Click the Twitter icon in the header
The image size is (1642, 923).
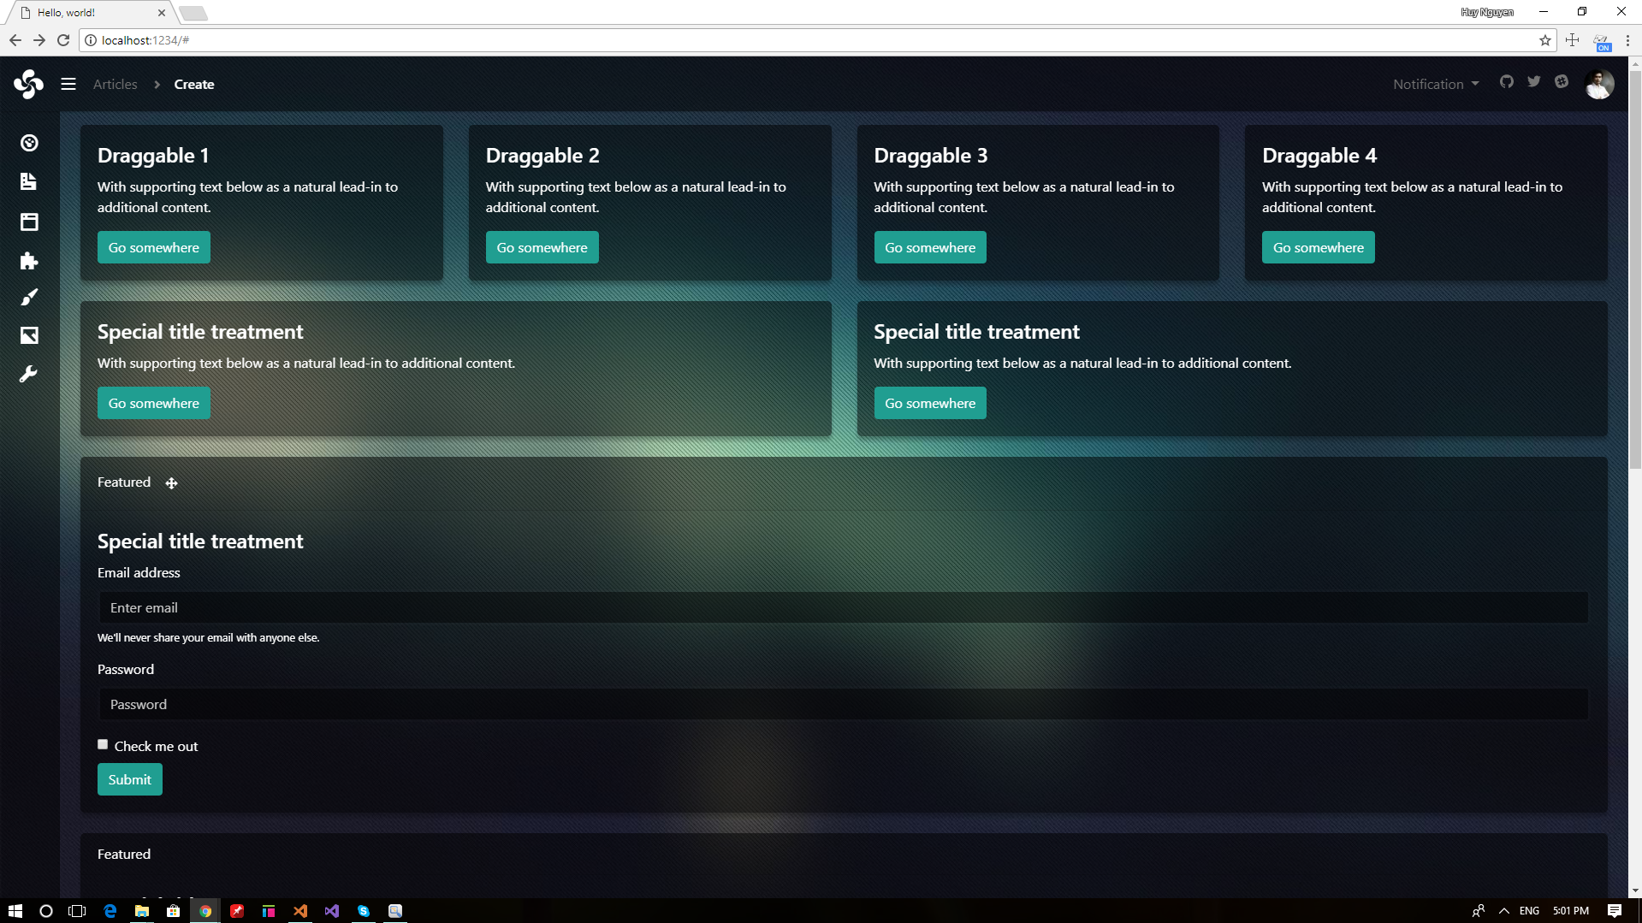pyautogui.click(x=1534, y=81)
